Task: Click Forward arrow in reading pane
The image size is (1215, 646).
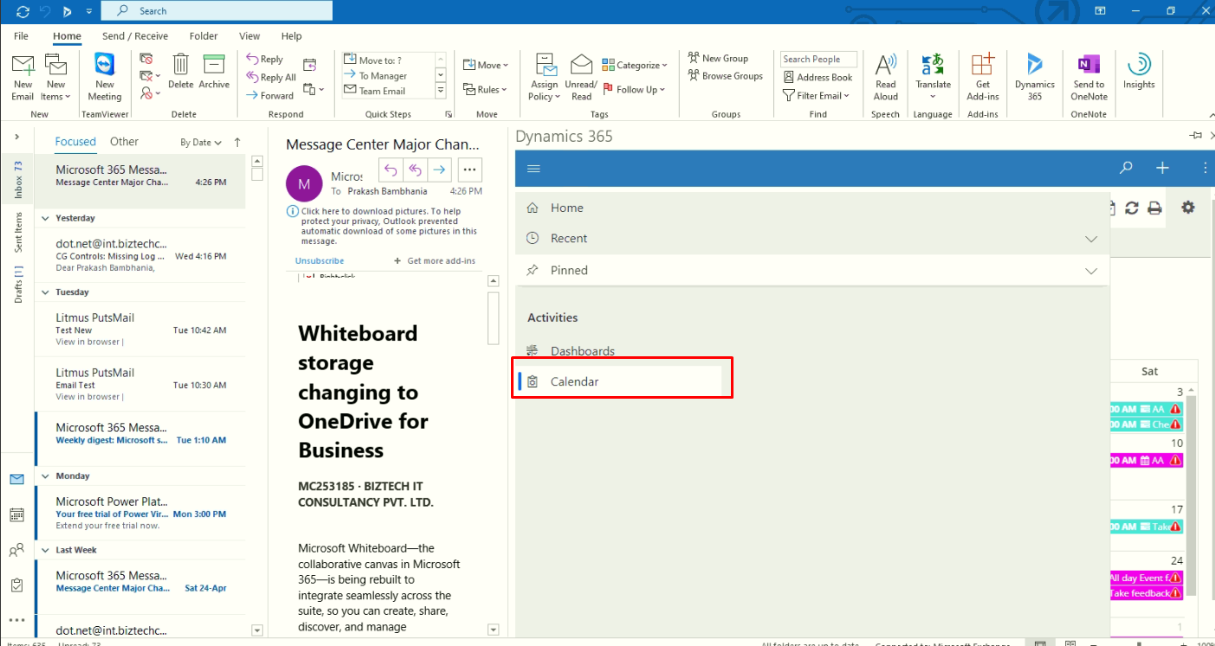Action: tap(439, 169)
